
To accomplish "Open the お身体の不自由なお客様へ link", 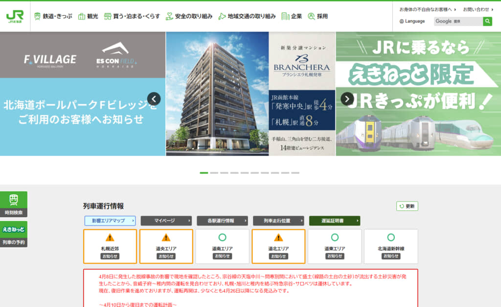I will (x=428, y=10).
